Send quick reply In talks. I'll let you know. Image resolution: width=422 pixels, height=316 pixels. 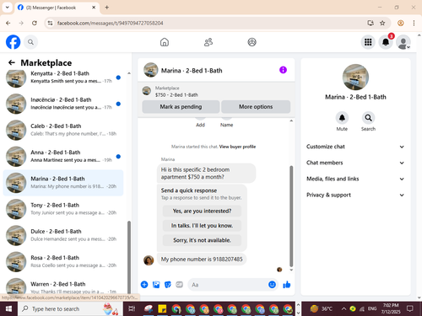202,226
